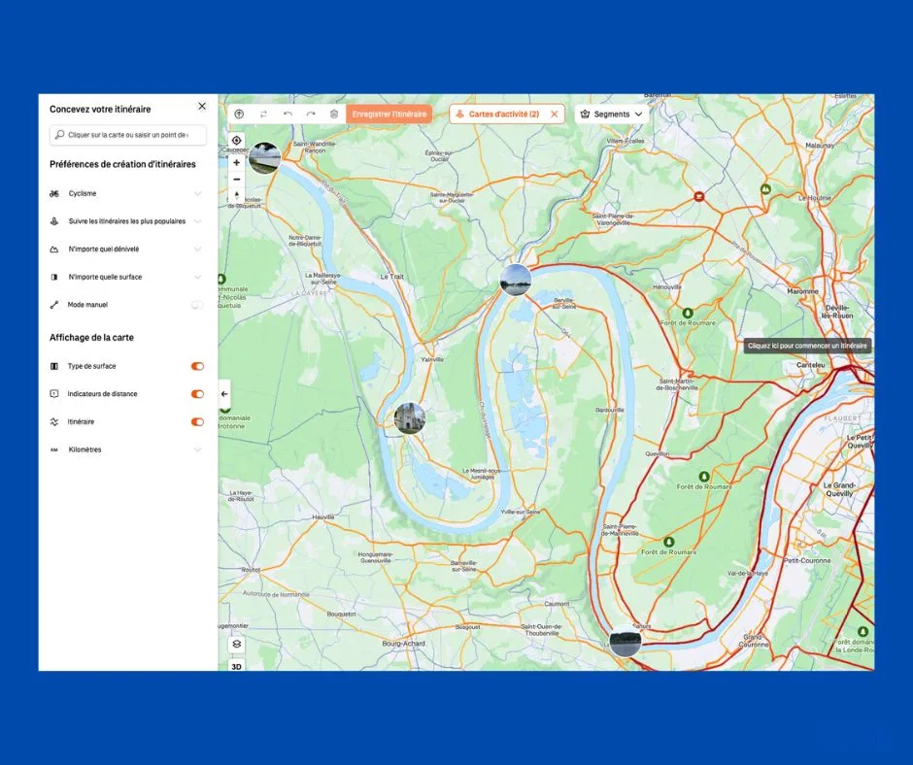
Task: Open the map layers icon at bottom left
Action: pyautogui.click(x=237, y=644)
